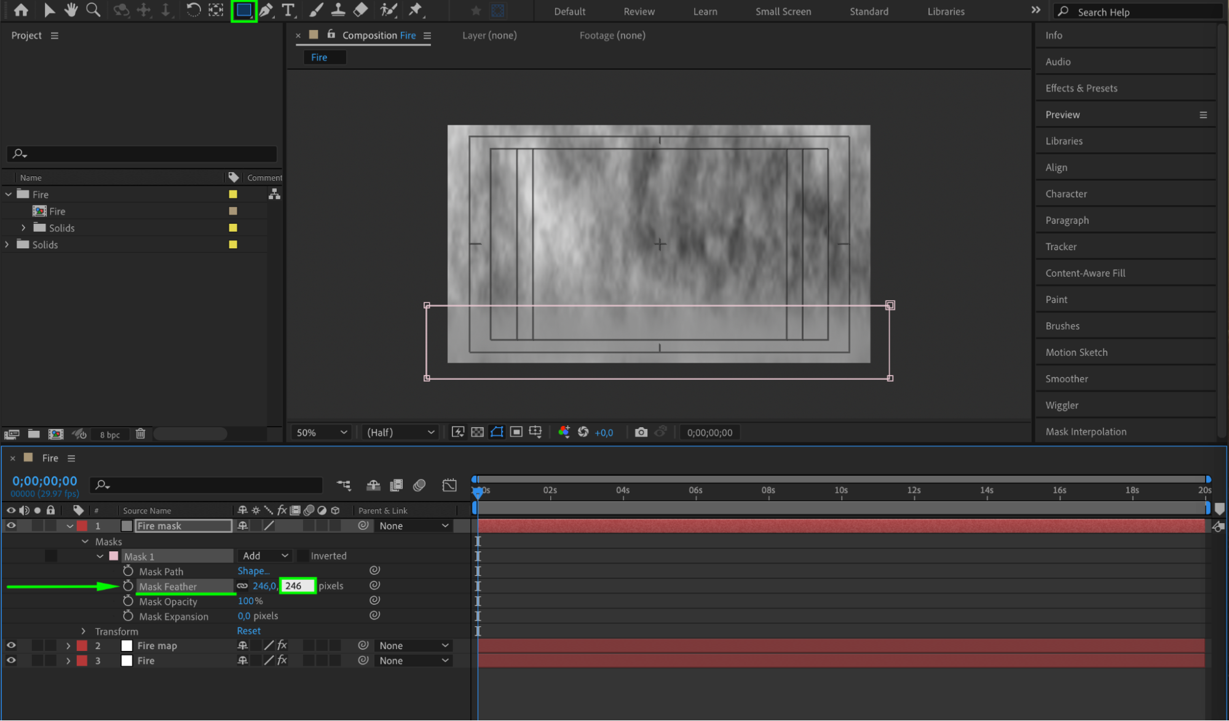Open the Effects & Presets panel

pos(1081,88)
